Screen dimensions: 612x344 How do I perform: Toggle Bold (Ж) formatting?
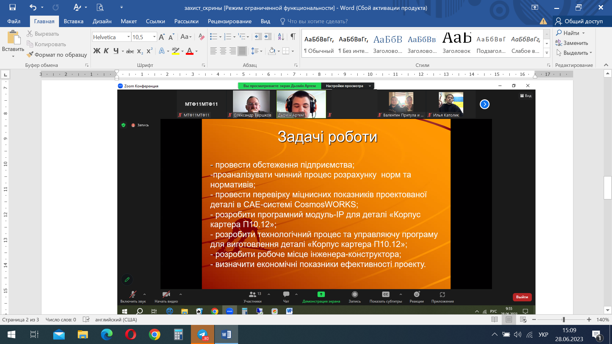(x=97, y=51)
